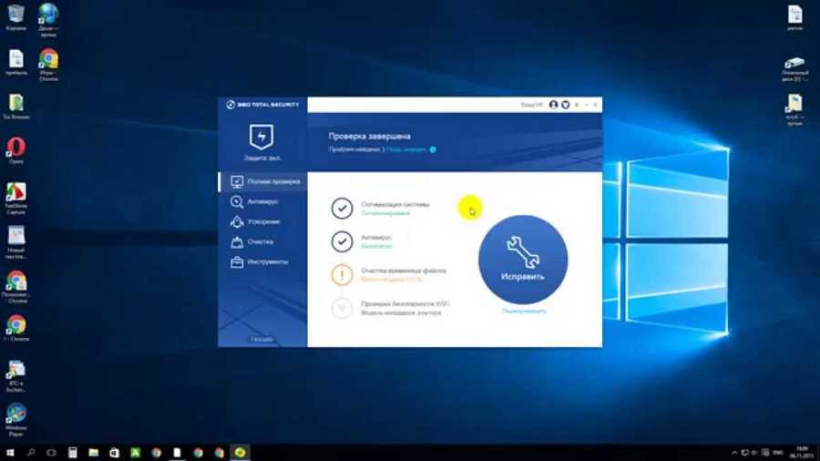Click the system optimization checkmark circle
Viewport: 820px width, 461px height.
tap(342, 208)
